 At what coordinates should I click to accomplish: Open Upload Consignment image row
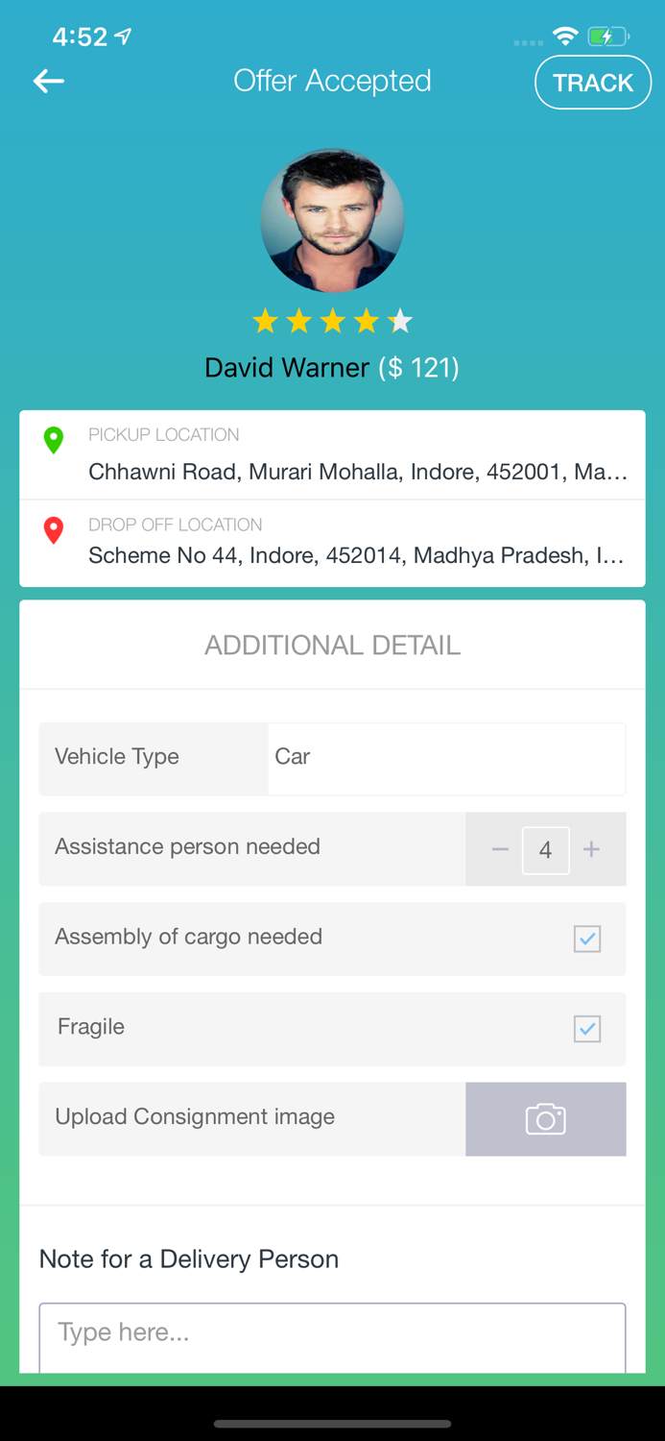pyautogui.click(x=195, y=1118)
